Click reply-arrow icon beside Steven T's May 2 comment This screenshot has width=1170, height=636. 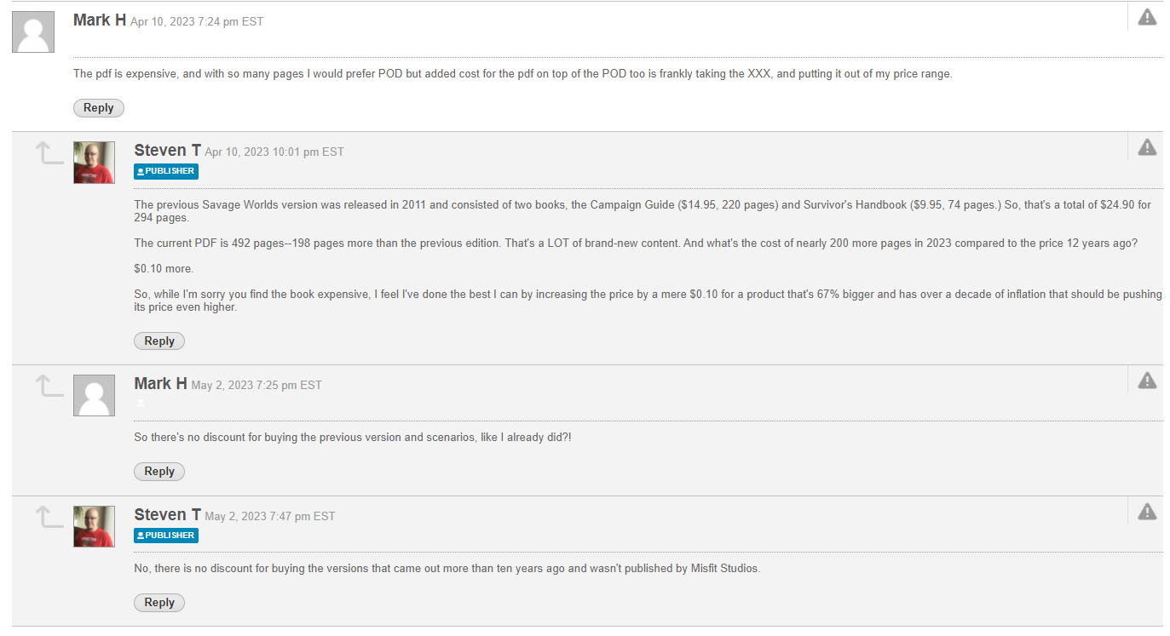[49, 518]
